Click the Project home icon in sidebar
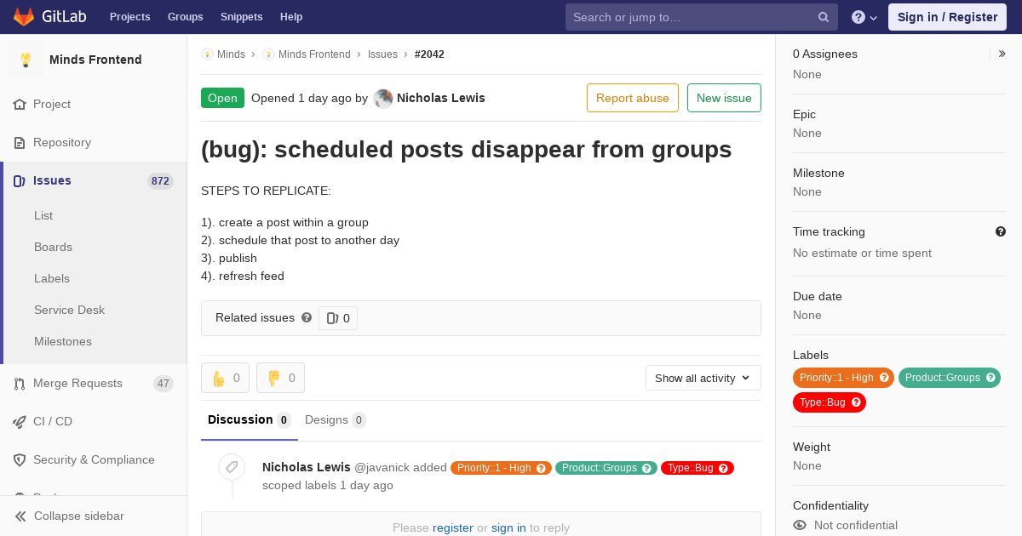The image size is (1022, 536). 20,104
